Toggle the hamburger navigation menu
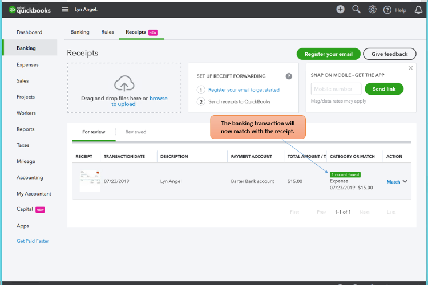428x285 pixels. (65, 9)
